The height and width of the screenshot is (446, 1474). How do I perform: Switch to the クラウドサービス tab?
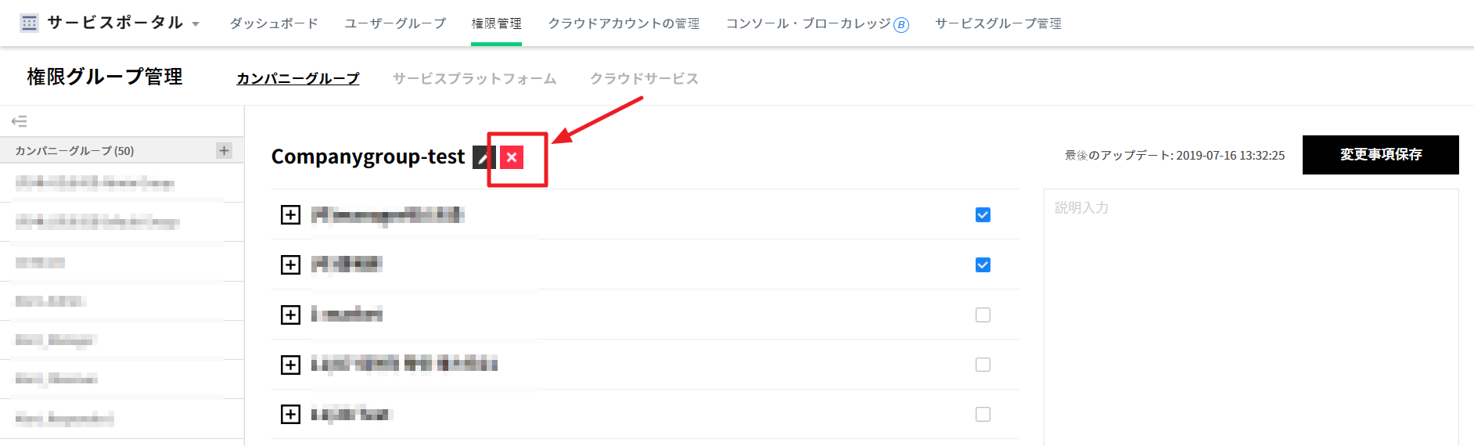(x=644, y=78)
